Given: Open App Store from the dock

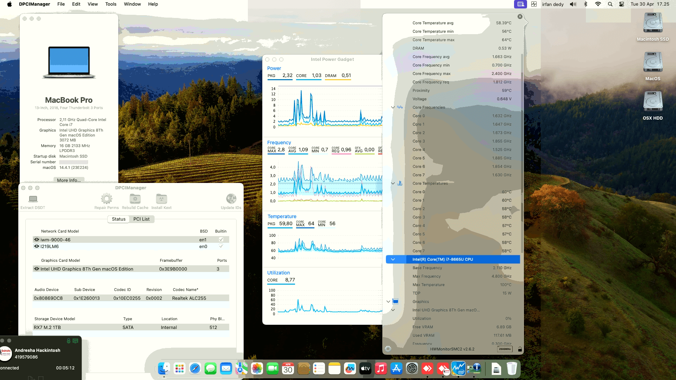Looking at the screenshot, I should (396, 368).
